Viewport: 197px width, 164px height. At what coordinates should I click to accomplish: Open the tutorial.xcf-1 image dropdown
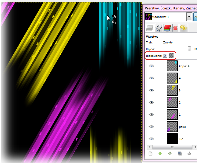coord(189,17)
